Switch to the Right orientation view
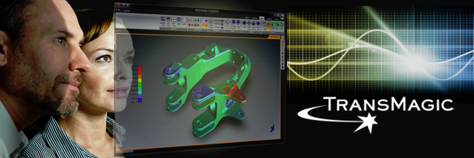Screen dimensions: 474x158 coord(273,26)
